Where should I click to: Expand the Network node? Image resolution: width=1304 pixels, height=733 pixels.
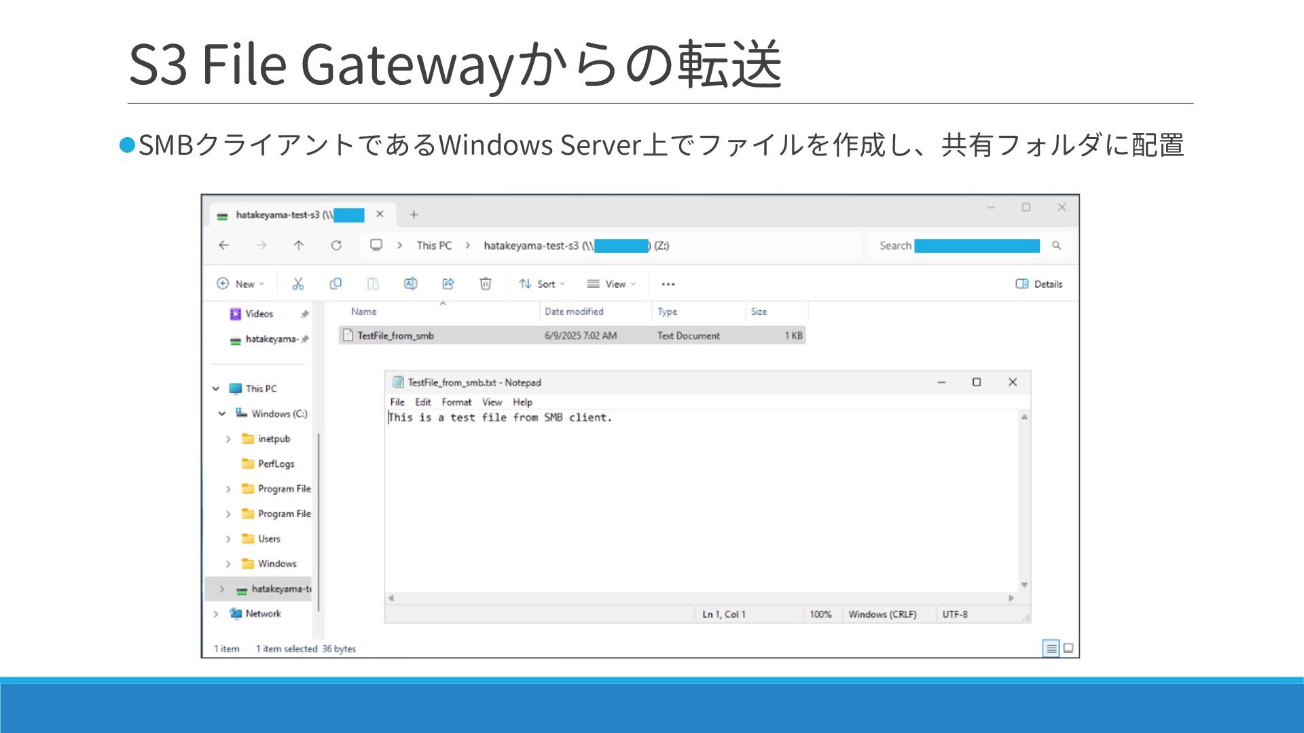[216, 614]
